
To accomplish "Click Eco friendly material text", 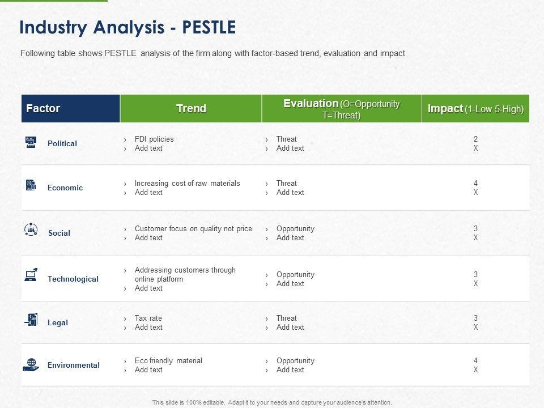I will click(x=168, y=360).
